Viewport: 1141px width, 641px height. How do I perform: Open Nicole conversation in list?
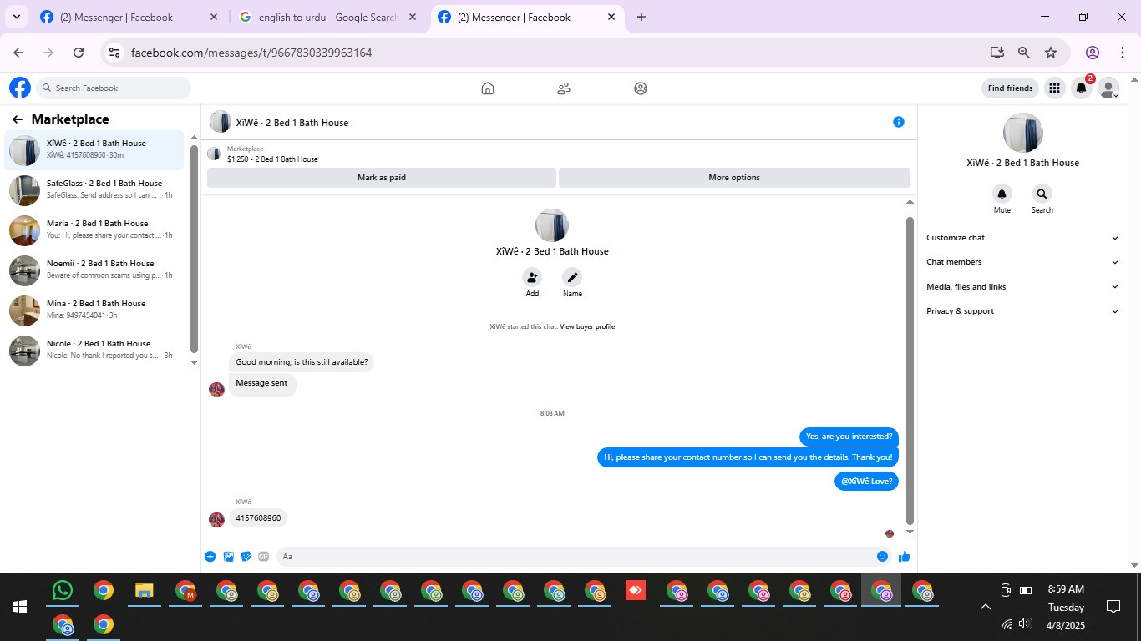[x=94, y=351]
